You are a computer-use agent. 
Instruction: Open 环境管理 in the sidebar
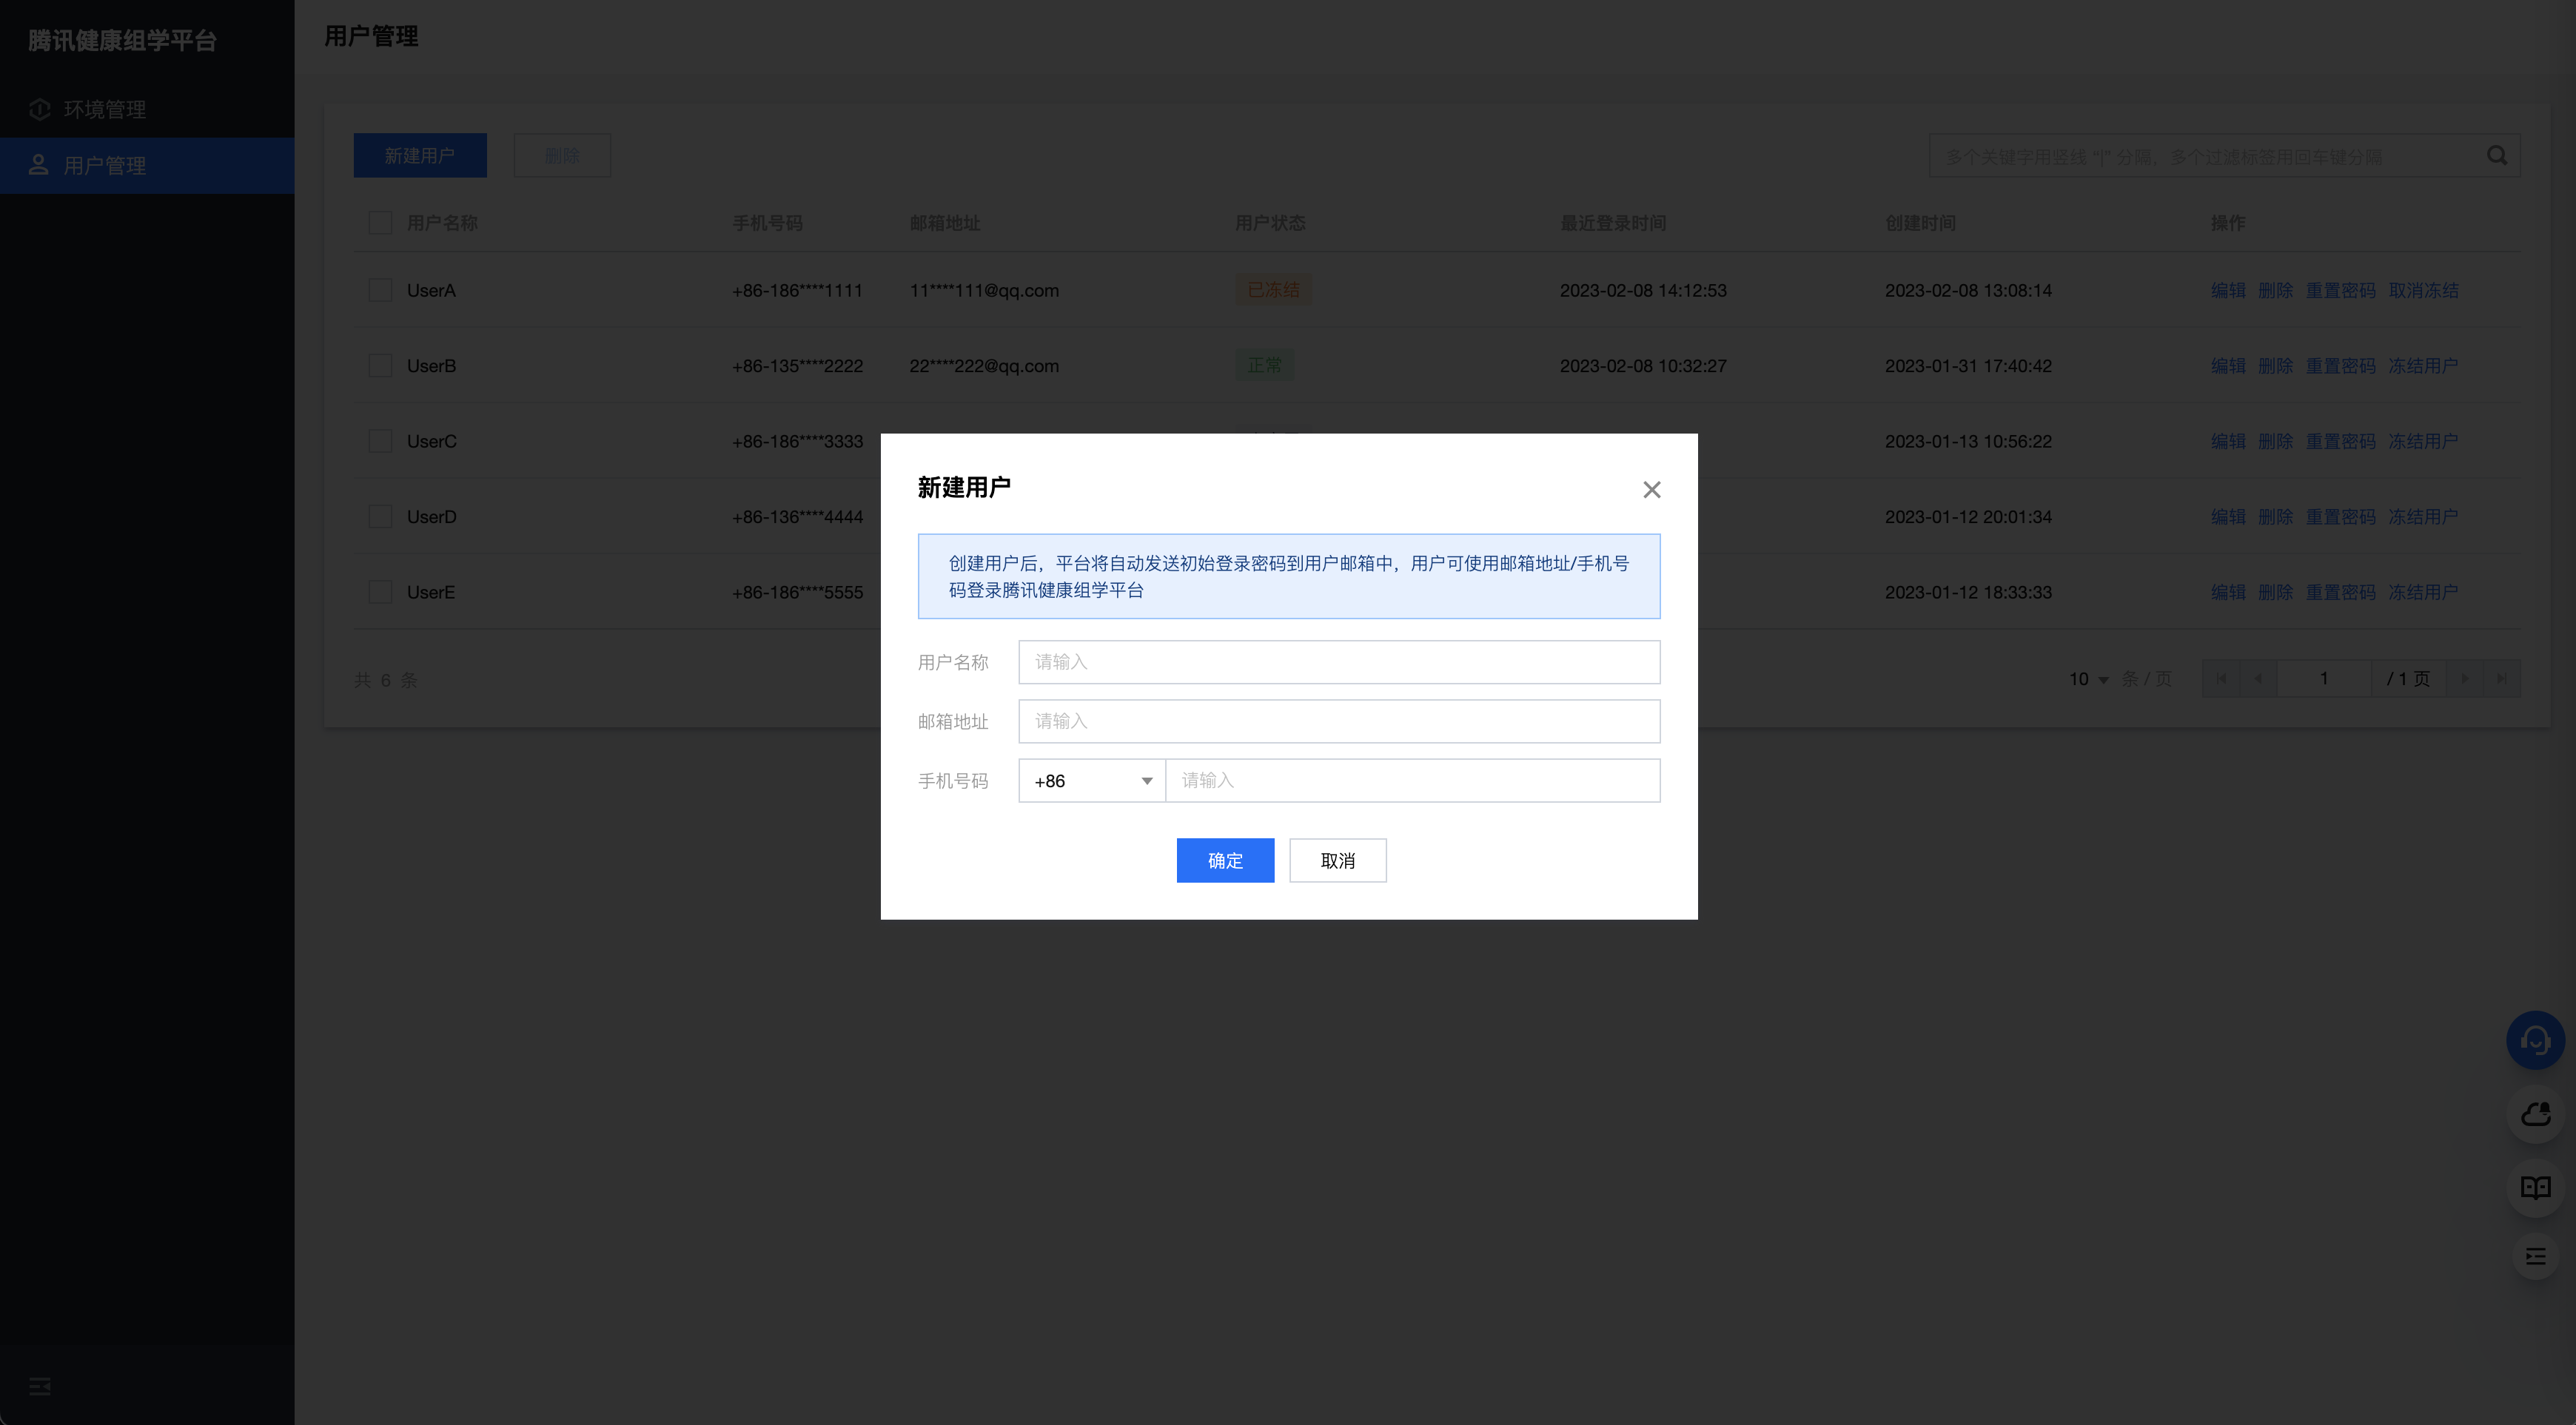click(x=104, y=109)
